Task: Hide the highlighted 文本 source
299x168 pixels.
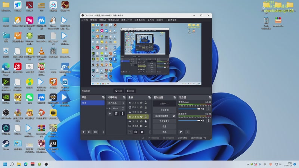Action: 141,116
